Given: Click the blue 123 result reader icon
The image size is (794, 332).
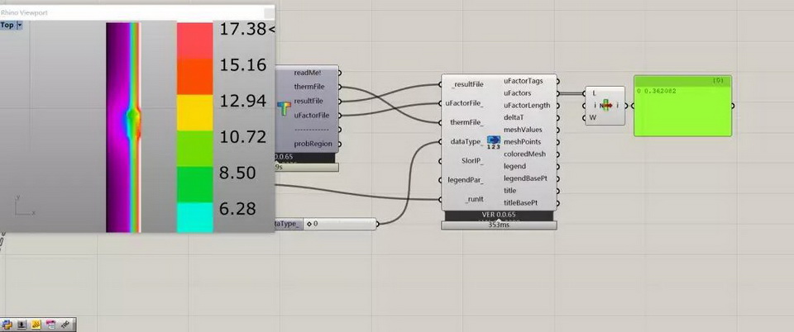Looking at the screenshot, I should click(x=494, y=141).
